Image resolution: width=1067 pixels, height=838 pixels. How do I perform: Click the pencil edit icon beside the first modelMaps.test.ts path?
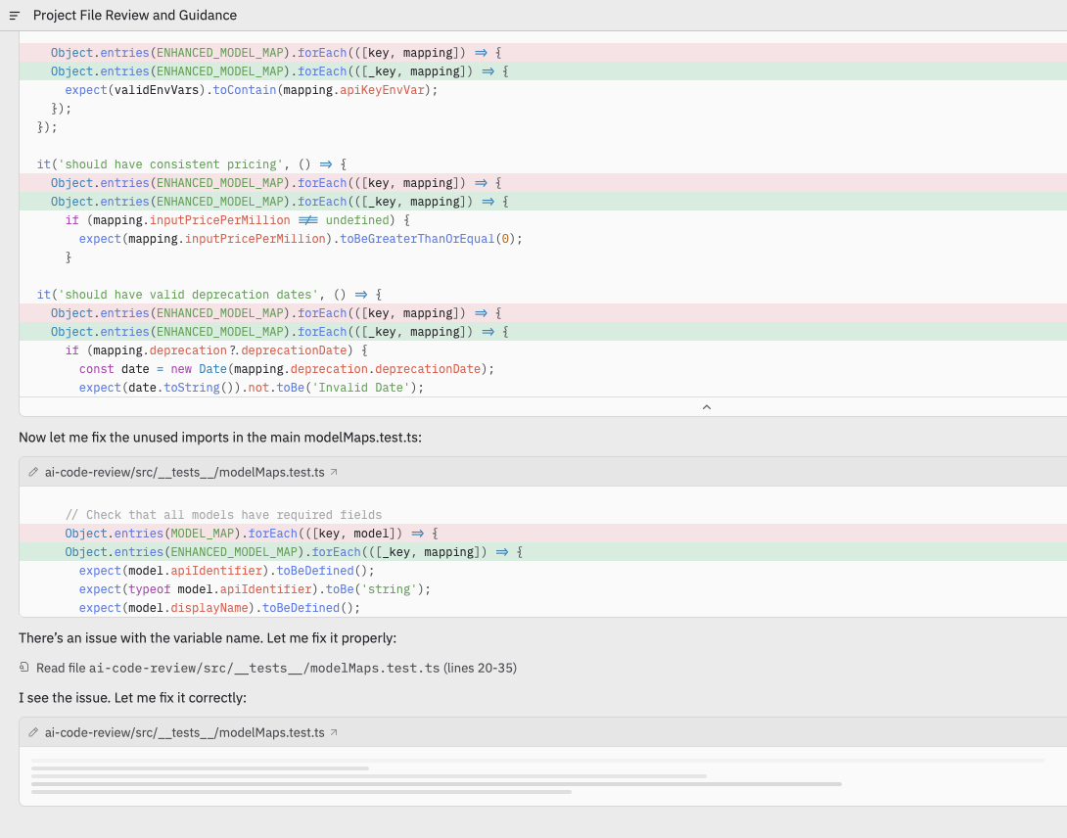coord(32,471)
